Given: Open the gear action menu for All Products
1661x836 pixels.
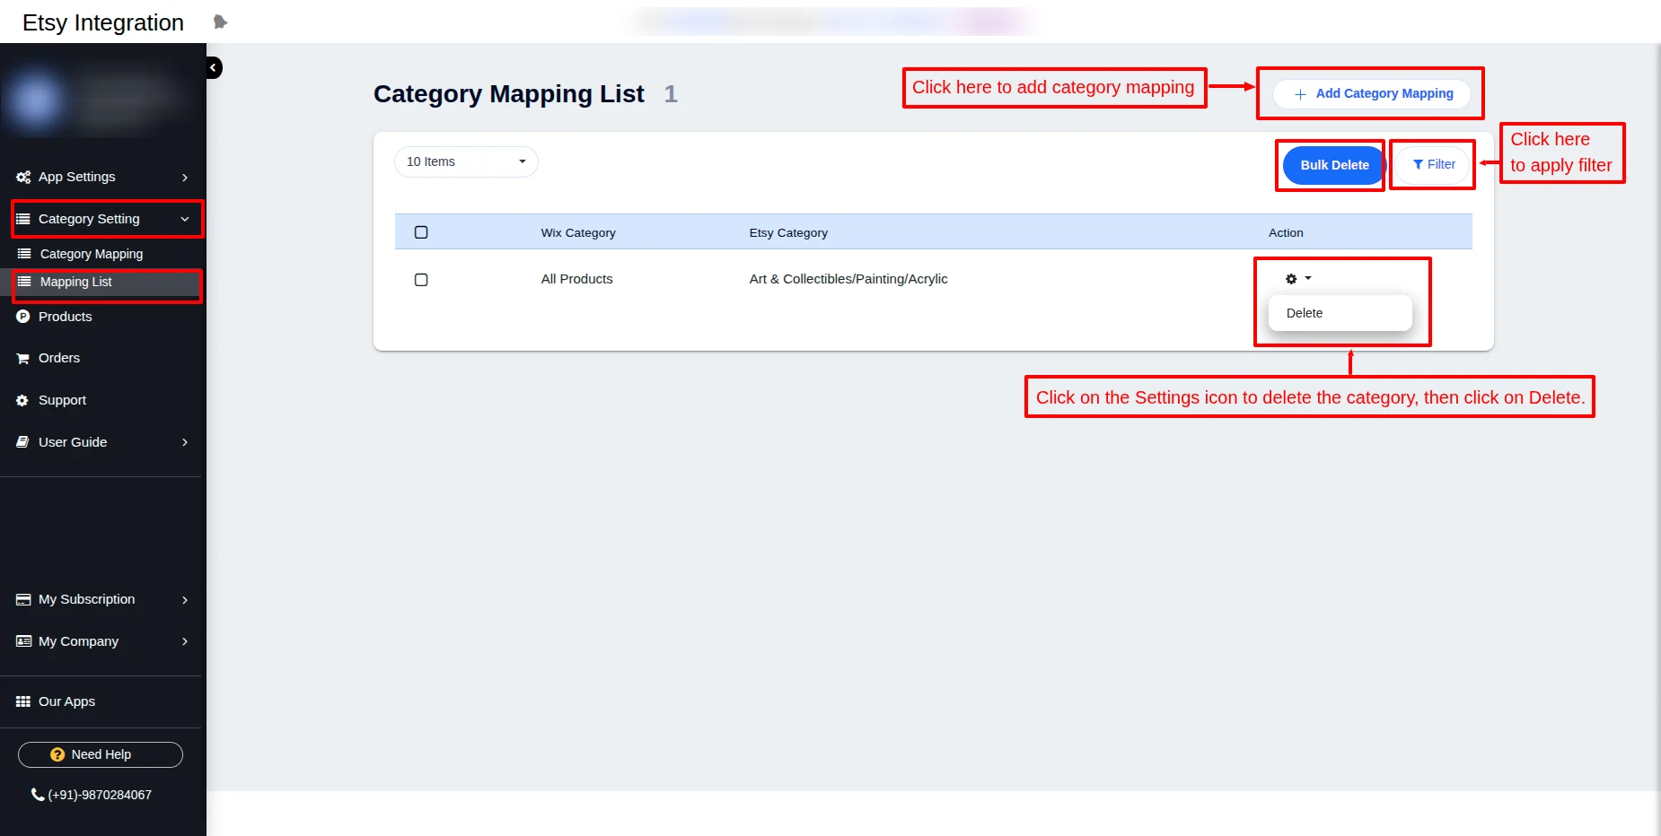Looking at the screenshot, I should pyautogui.click(x=1298, y=279).
